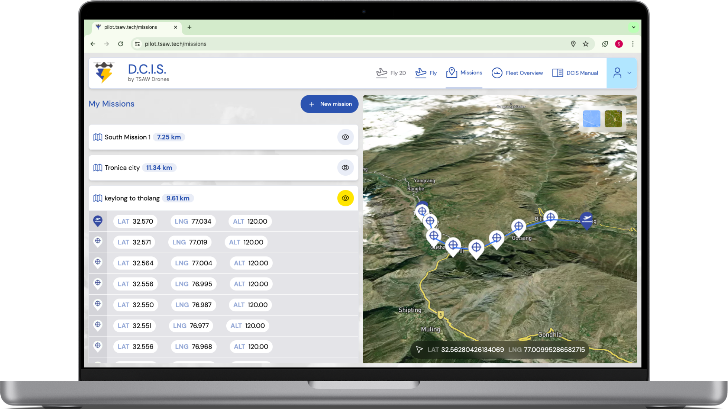The width and height of the screenshot is (728, 409).
Task: Click map icon beside Tronica city
Action: [x=98, y=168]
